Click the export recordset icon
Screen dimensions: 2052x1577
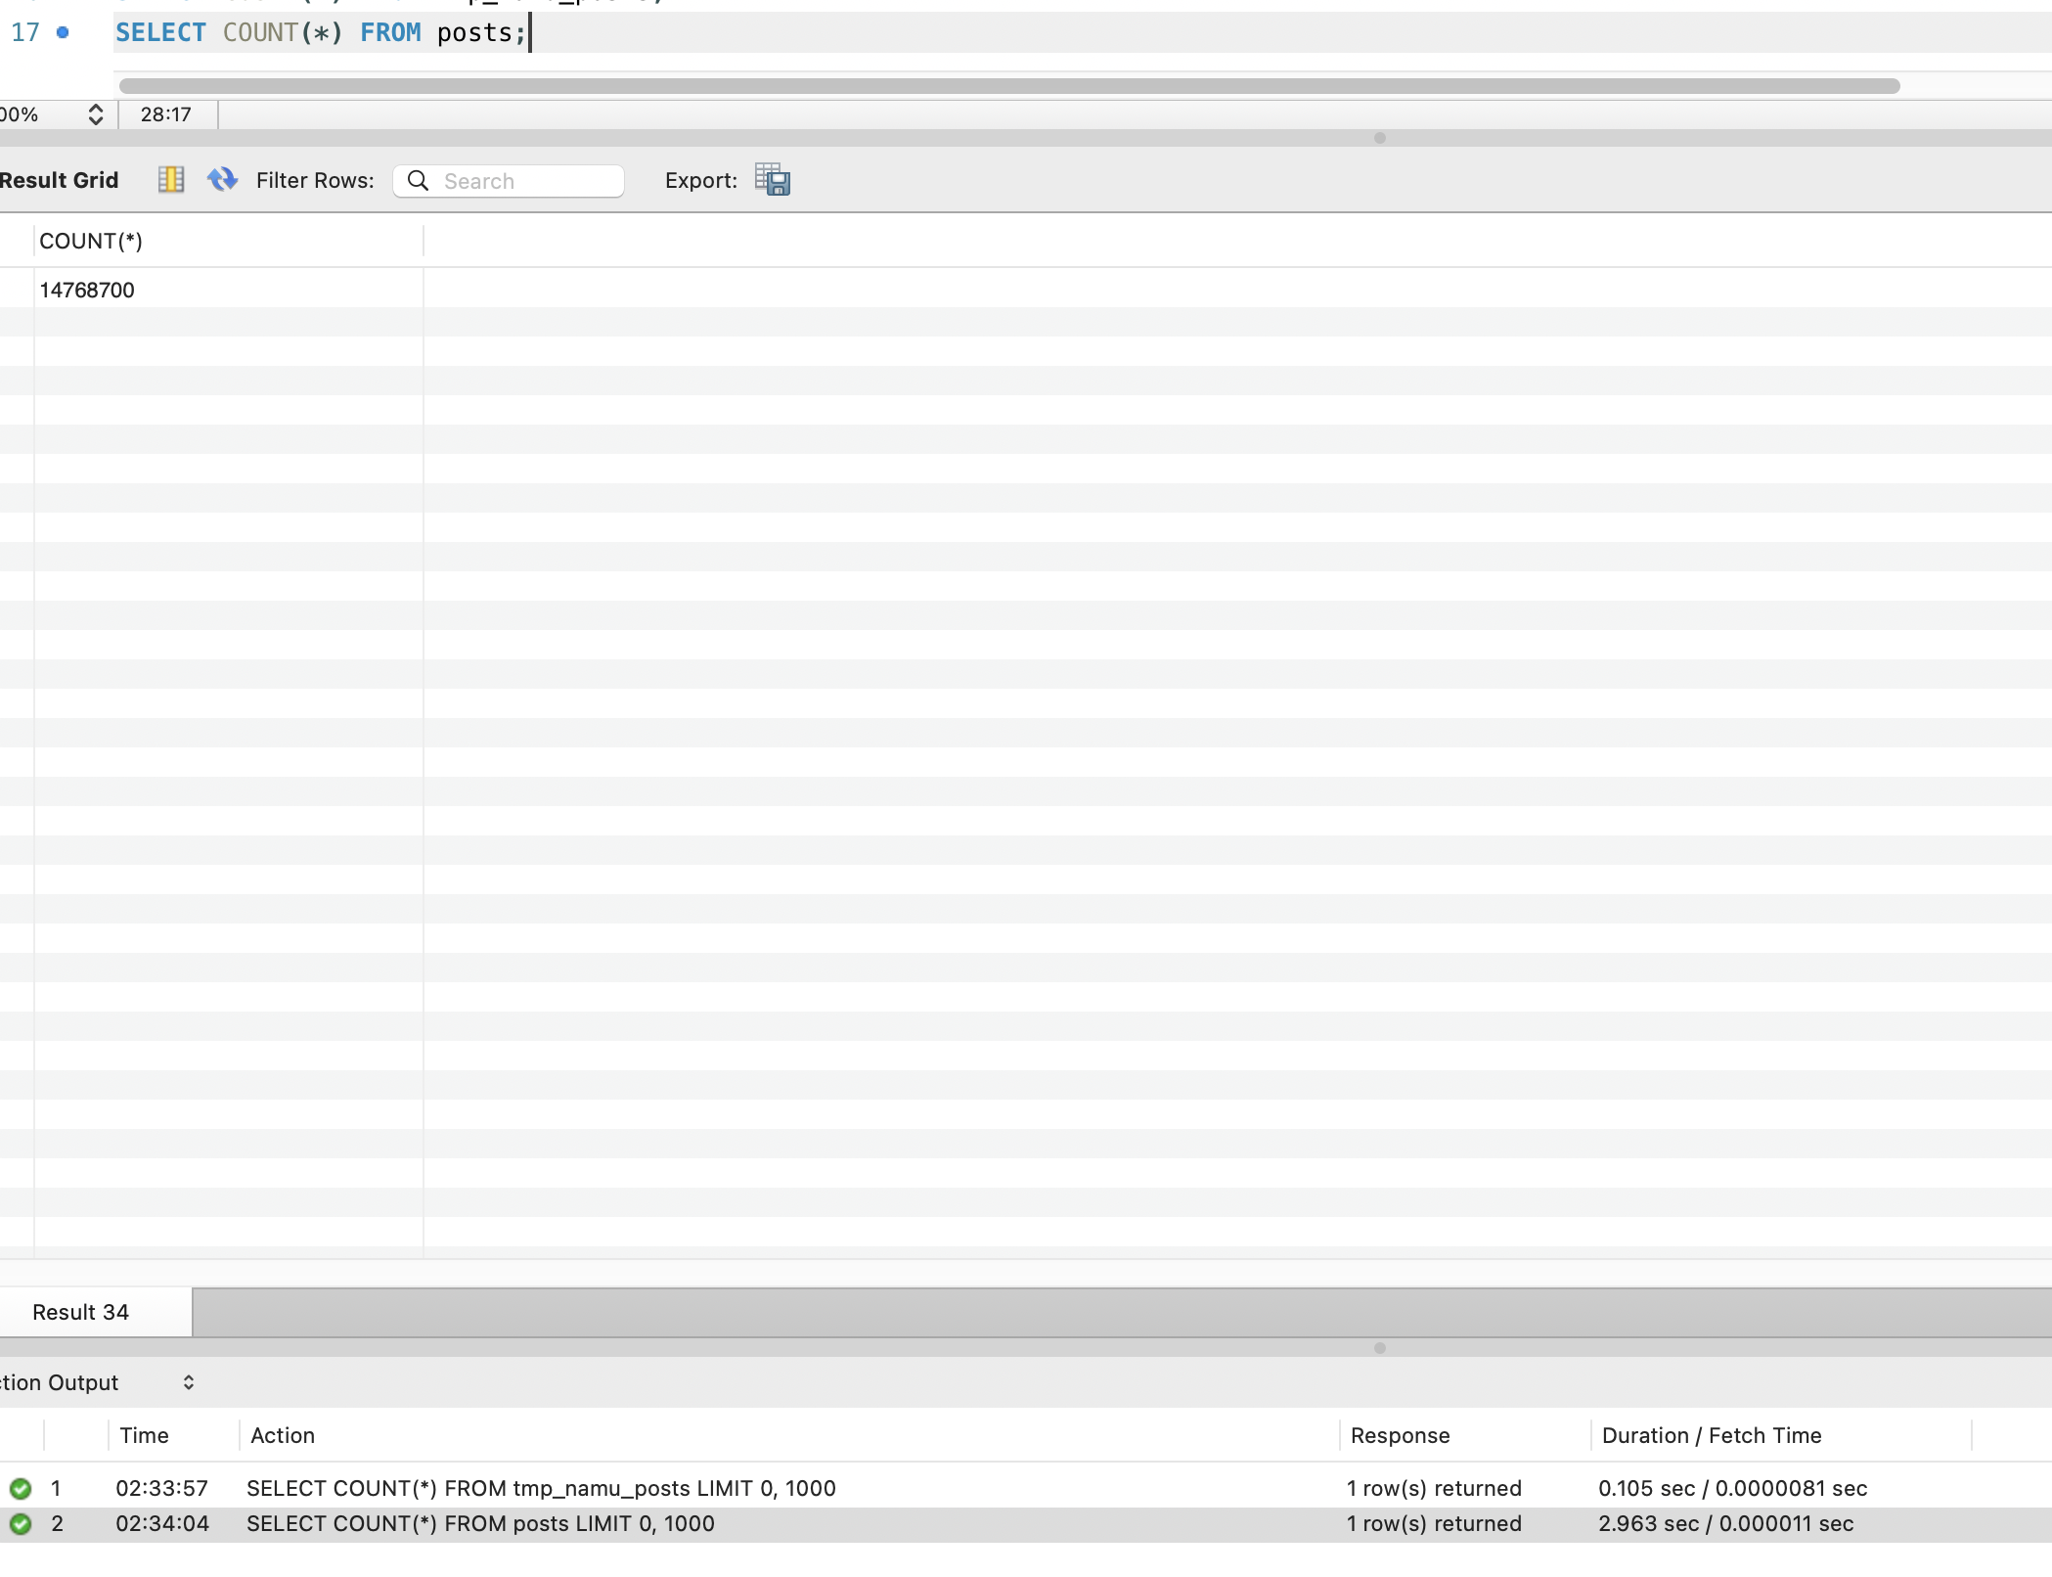(773, 180)
